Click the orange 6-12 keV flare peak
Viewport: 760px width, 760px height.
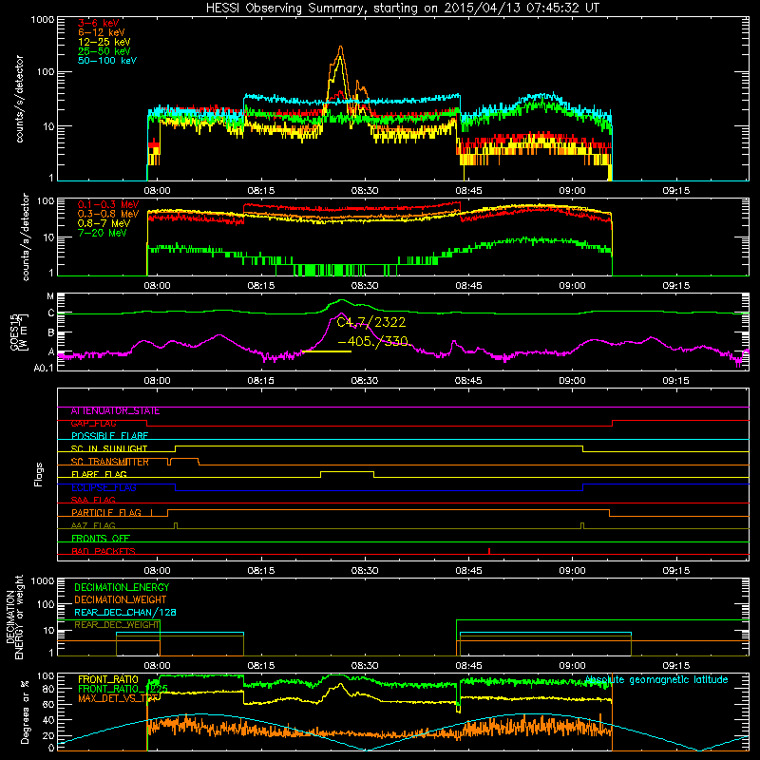coord(341,48)
